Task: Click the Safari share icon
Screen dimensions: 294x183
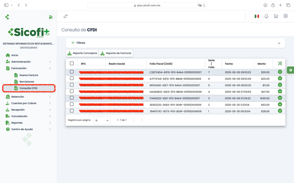Action: click(273, 5)
